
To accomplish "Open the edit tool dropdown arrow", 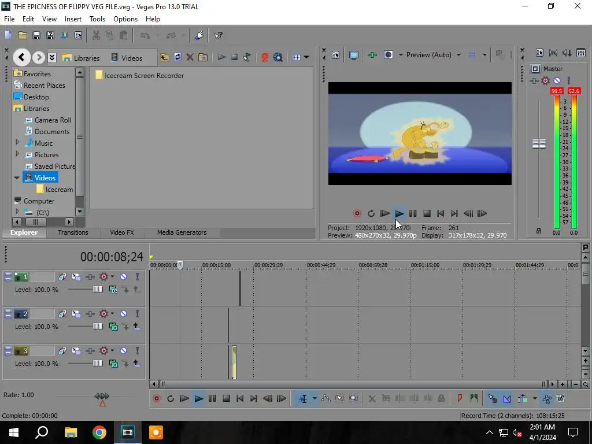I will [x=314, y=399].
